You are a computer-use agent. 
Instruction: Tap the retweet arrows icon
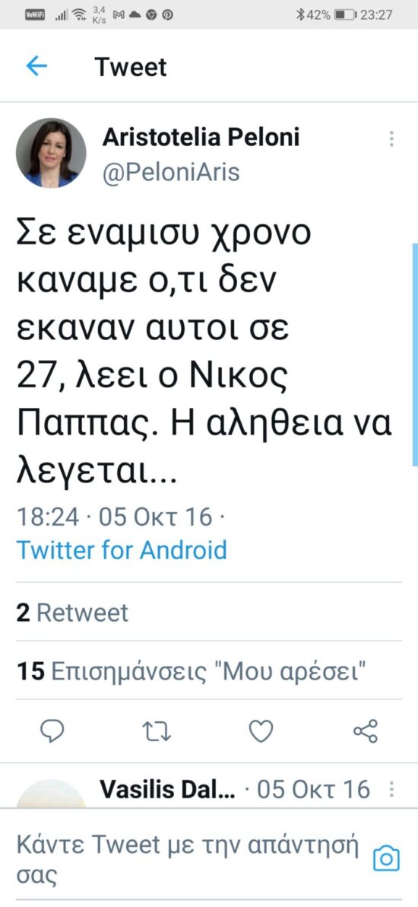[157, 732]
